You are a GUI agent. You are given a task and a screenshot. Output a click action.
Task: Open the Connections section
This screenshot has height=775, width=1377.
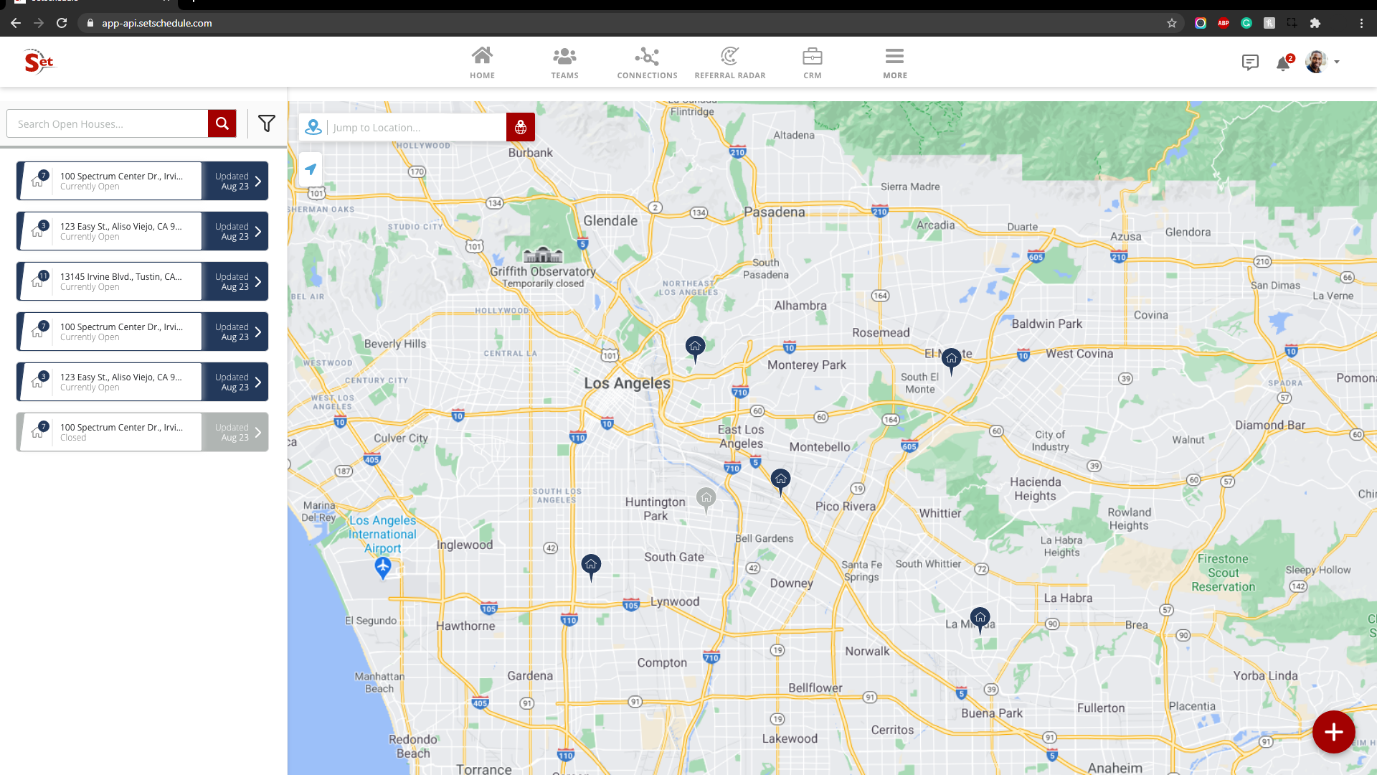pyautogui.click(x=647, y=62)
